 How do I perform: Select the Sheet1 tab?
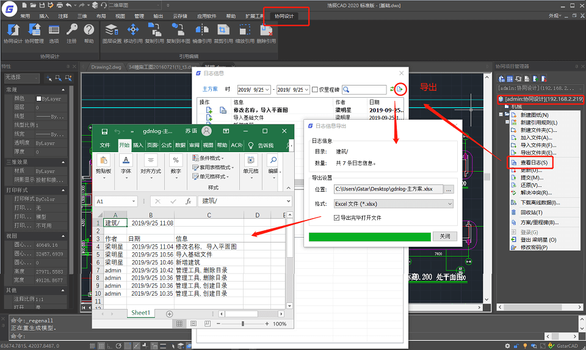pos(140,313)
